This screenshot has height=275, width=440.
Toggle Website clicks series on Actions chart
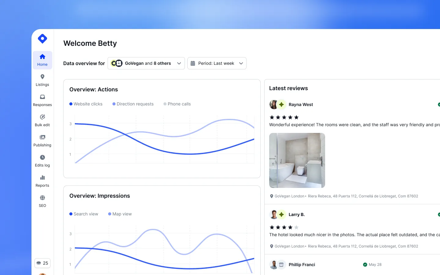[86, 104]
